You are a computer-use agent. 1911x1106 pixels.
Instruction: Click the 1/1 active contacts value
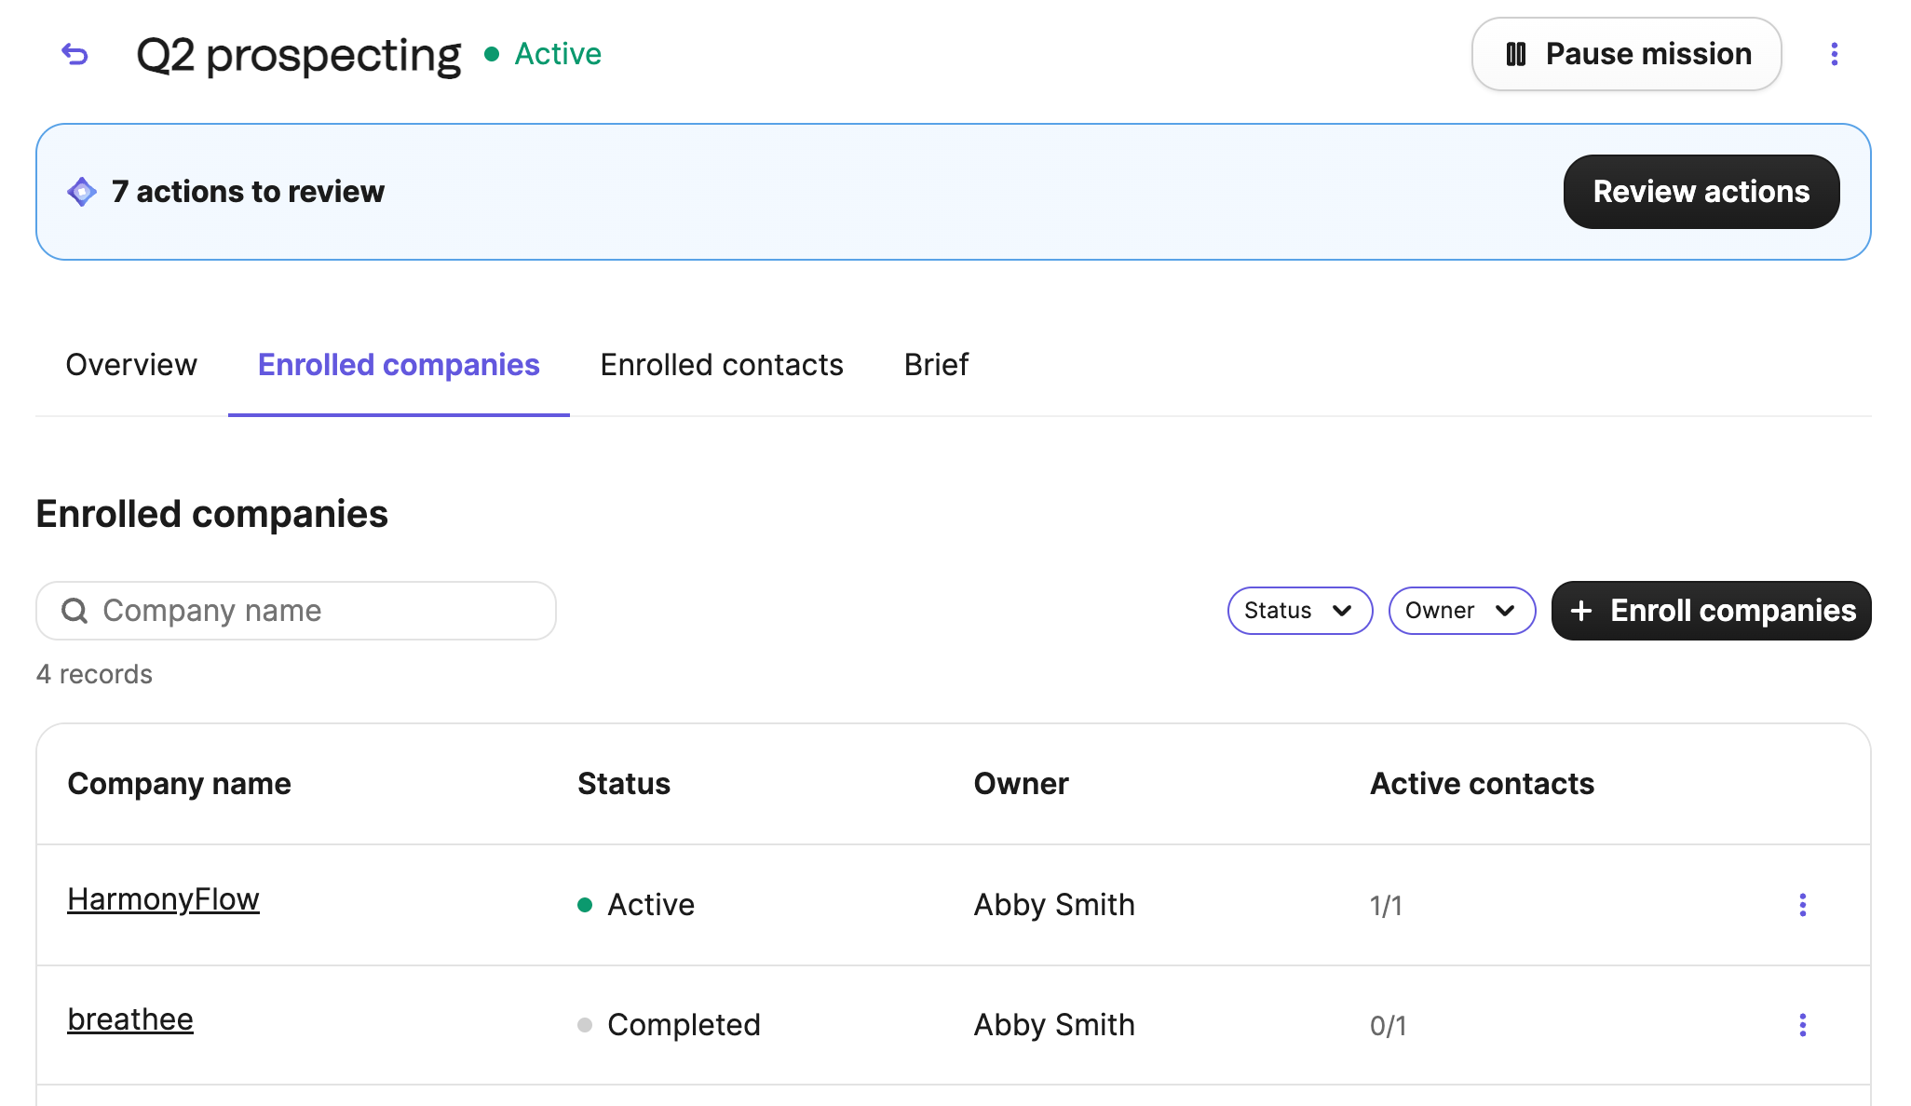click(x=1386, y=906)
